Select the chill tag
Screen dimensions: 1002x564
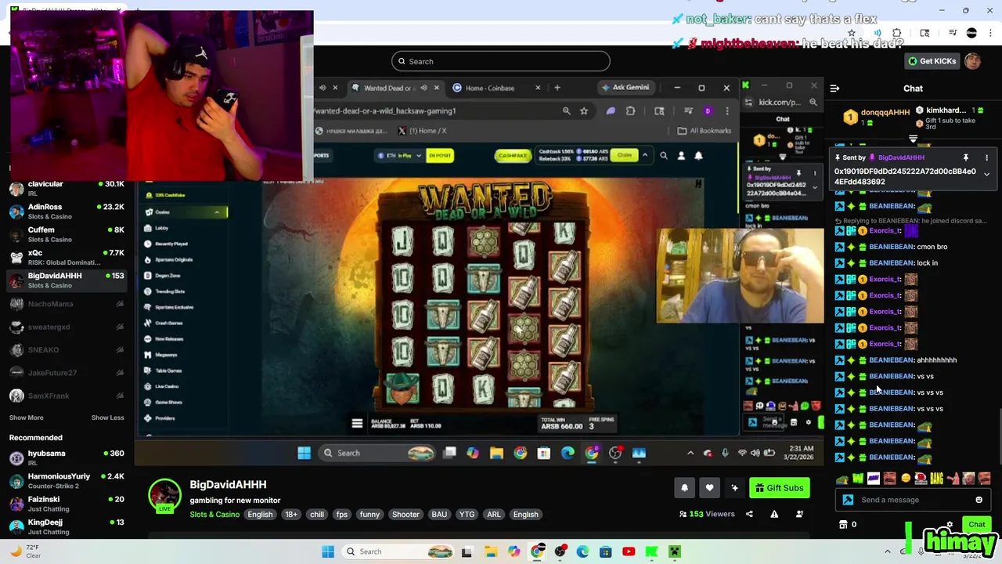(x=317, y=515)
